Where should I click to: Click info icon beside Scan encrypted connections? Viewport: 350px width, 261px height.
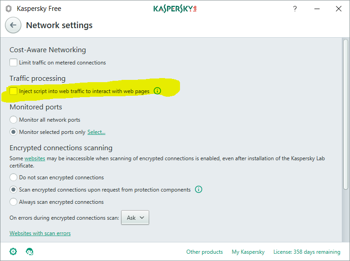click(x=199, y=189)
